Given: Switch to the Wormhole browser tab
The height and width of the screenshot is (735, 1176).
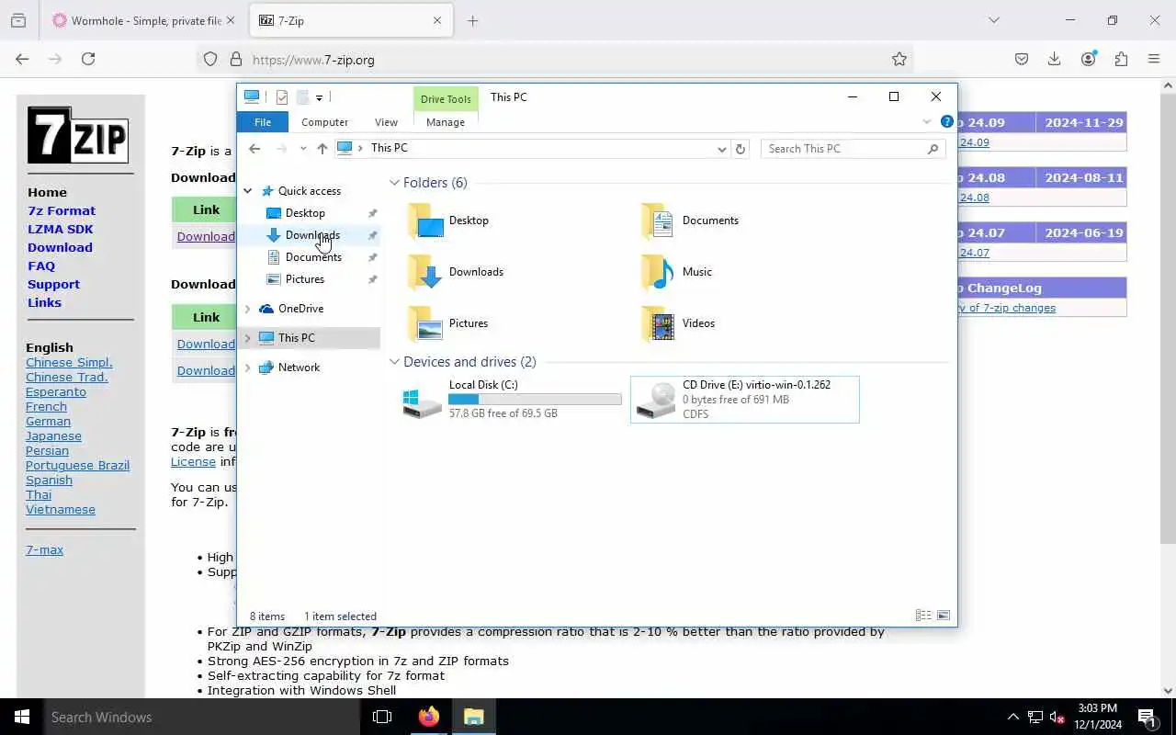Looking at the screenshot, I should pyautogui.click(x=145, y=20).
